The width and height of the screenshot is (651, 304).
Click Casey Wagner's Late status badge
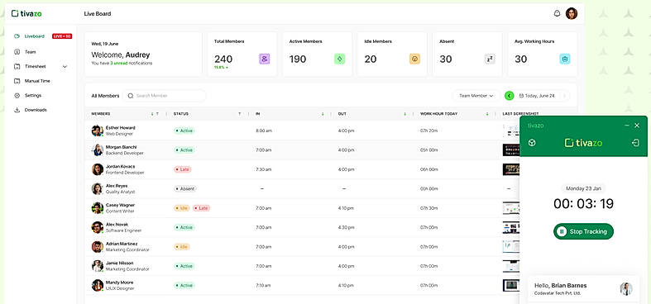(201, 208)
